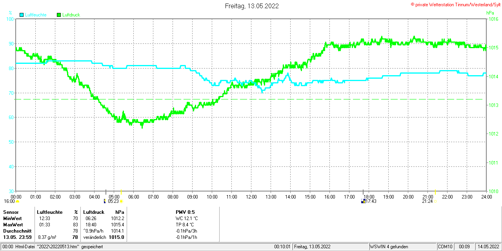
Task: Click the 0.9hPa/h pressure rate text
Action: [93, 231]
